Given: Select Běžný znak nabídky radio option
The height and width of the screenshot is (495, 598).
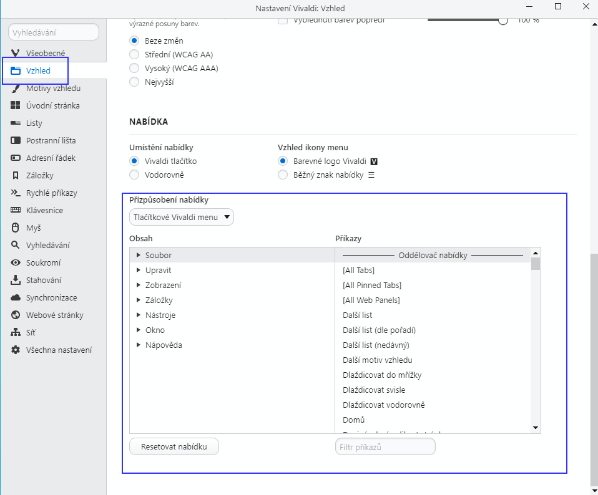Looking at the screenshot, I should 283,175.
